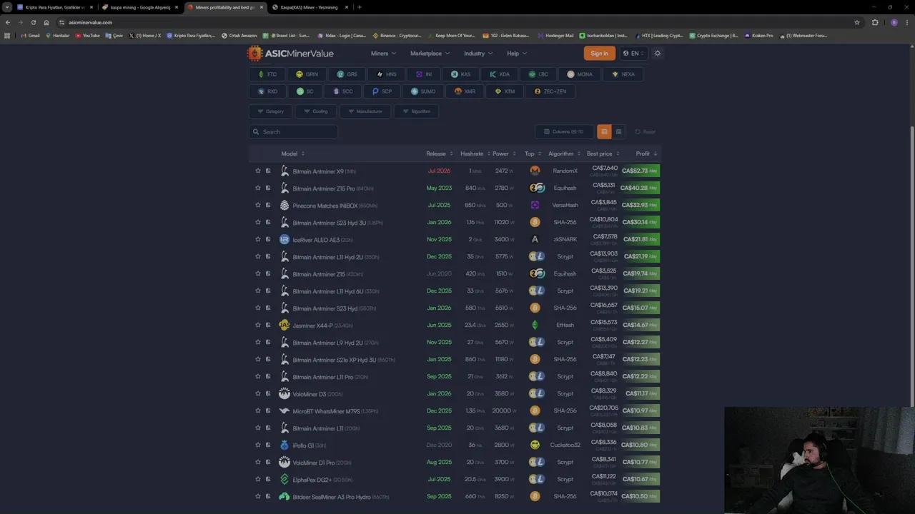Open the Industry menu dropdown

(x=478, y=54)
